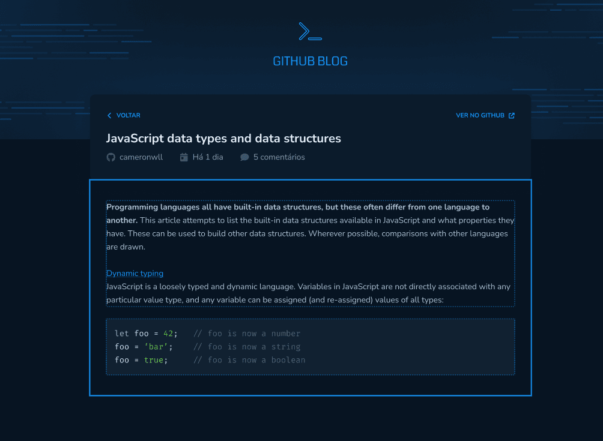Click the terminal prompt logo icon
603x441 pixels.
311,31
